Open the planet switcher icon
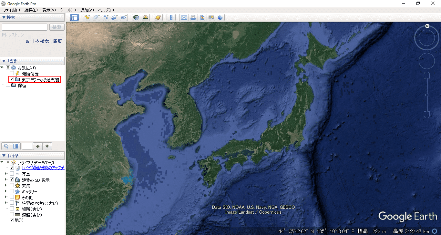This screenshot has height=235, width=441. [x=158, y=17]
